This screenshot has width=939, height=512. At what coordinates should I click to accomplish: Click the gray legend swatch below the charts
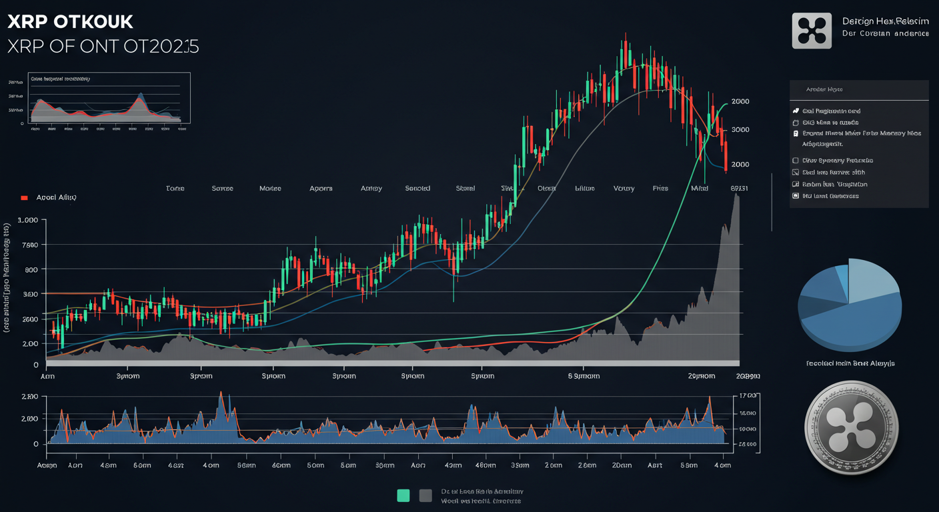tap(425, 495)
